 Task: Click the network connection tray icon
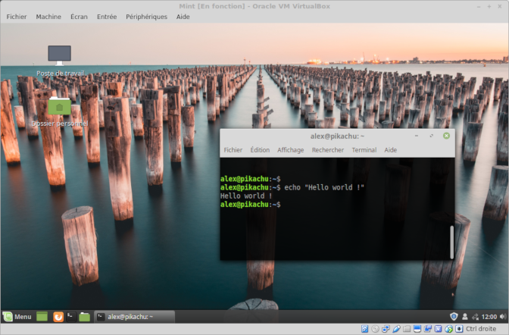[475, 316]
